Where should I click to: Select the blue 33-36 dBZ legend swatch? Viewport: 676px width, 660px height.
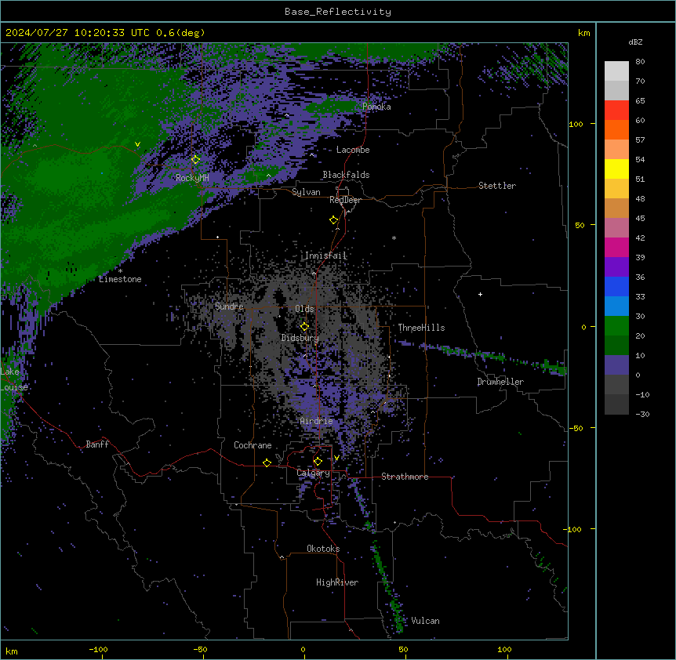click(x=616, y=286)
